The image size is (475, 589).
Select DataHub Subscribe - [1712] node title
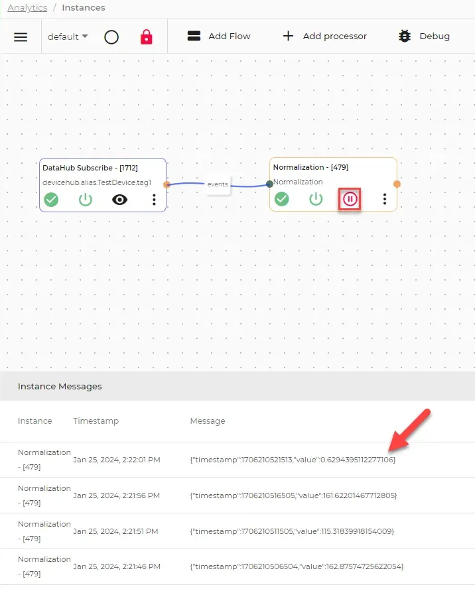point(90,168)
